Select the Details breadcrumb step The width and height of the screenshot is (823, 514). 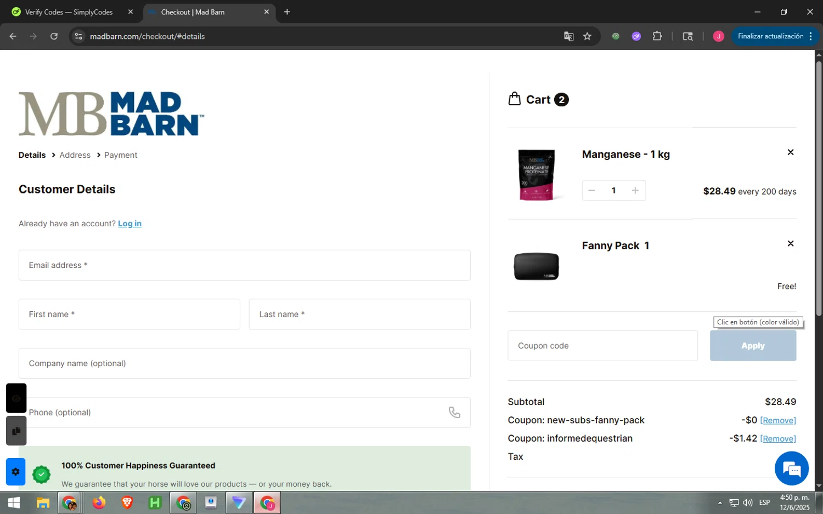tap(32, 155)
